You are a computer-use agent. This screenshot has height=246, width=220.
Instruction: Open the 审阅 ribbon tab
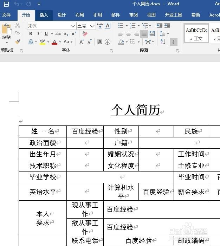point(134,15)
